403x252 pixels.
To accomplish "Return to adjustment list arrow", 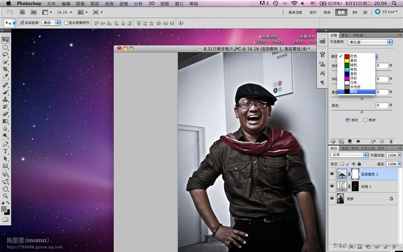I will tap(333, 141).
